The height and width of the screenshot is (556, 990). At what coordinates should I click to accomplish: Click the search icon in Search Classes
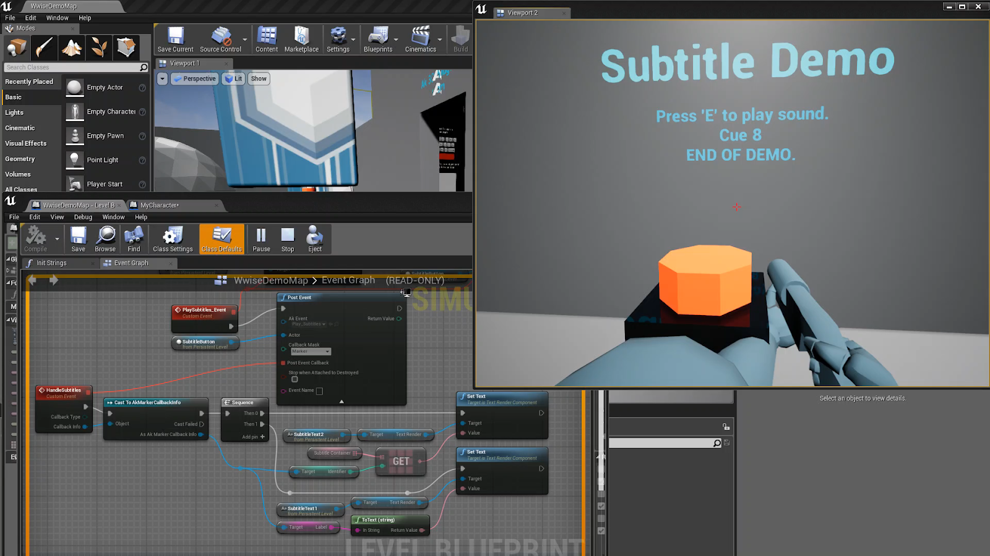(144, 67)
